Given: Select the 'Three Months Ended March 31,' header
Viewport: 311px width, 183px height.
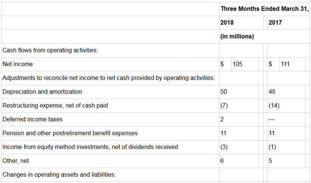Looking at the screenshot, I should click(x=265, y=9).
